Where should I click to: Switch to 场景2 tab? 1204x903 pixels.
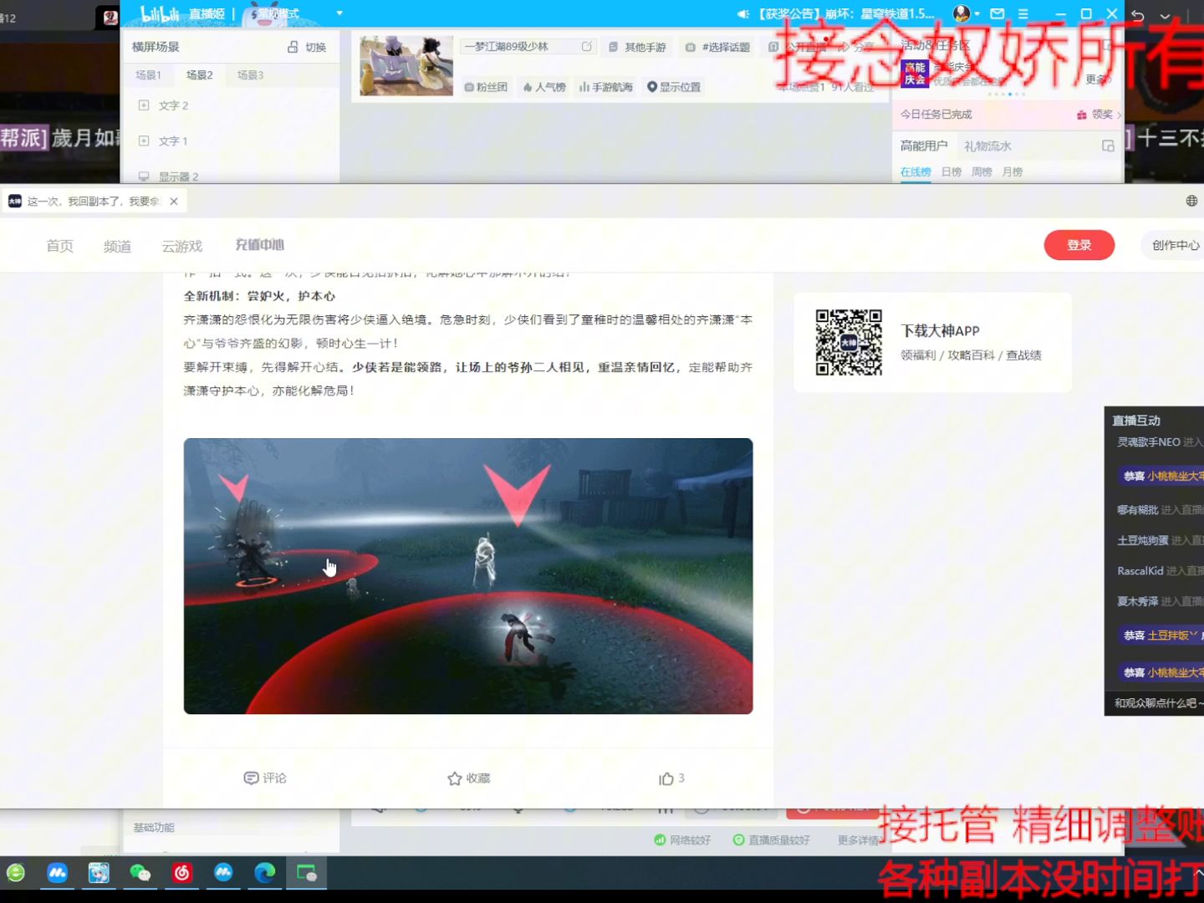(199, 75)
